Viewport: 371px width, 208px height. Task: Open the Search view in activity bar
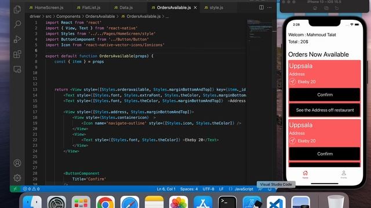coord(17,24)
